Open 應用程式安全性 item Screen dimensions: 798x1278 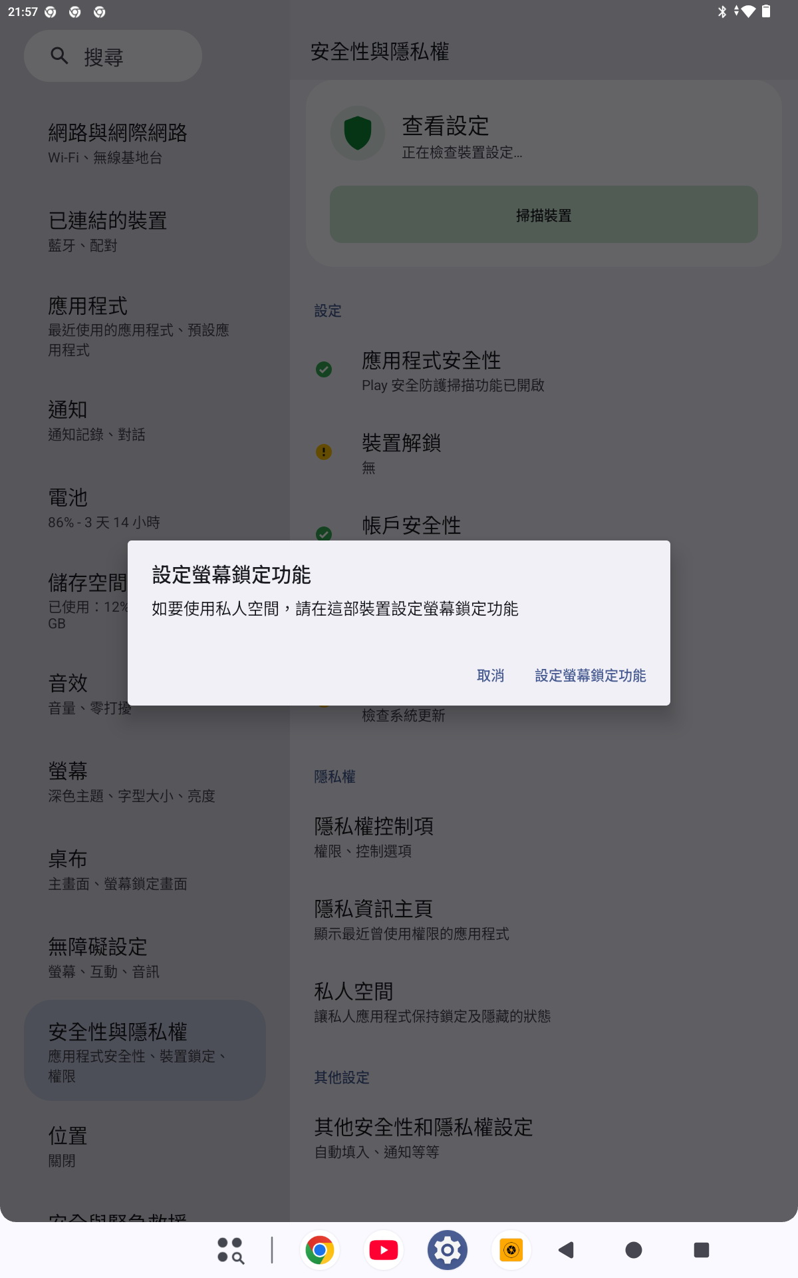(544, 370)
